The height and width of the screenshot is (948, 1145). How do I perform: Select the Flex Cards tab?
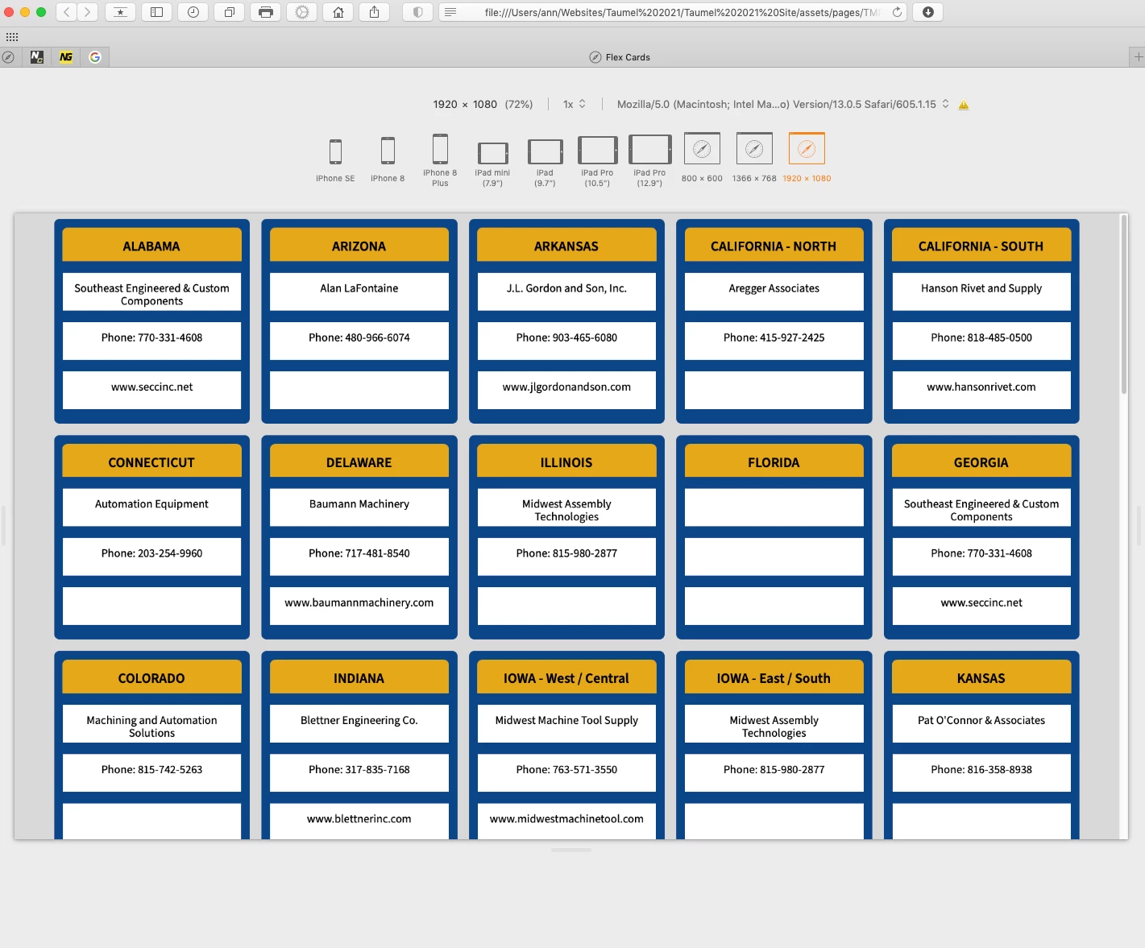pos(619,57)
